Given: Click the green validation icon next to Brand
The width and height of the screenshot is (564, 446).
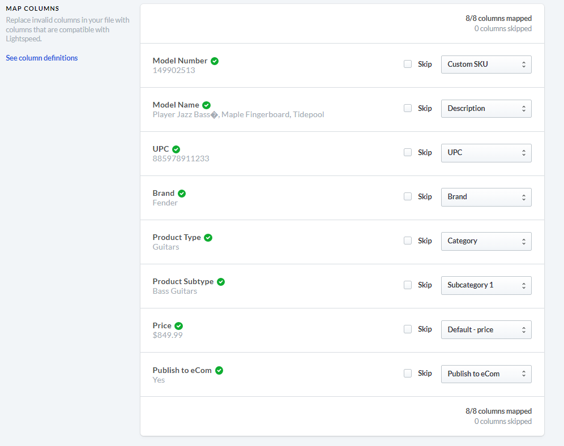Looking at the screenshot, I should pos(182,194).
